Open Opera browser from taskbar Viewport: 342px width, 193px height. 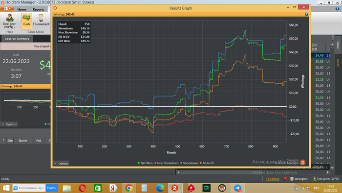(82, 188)
